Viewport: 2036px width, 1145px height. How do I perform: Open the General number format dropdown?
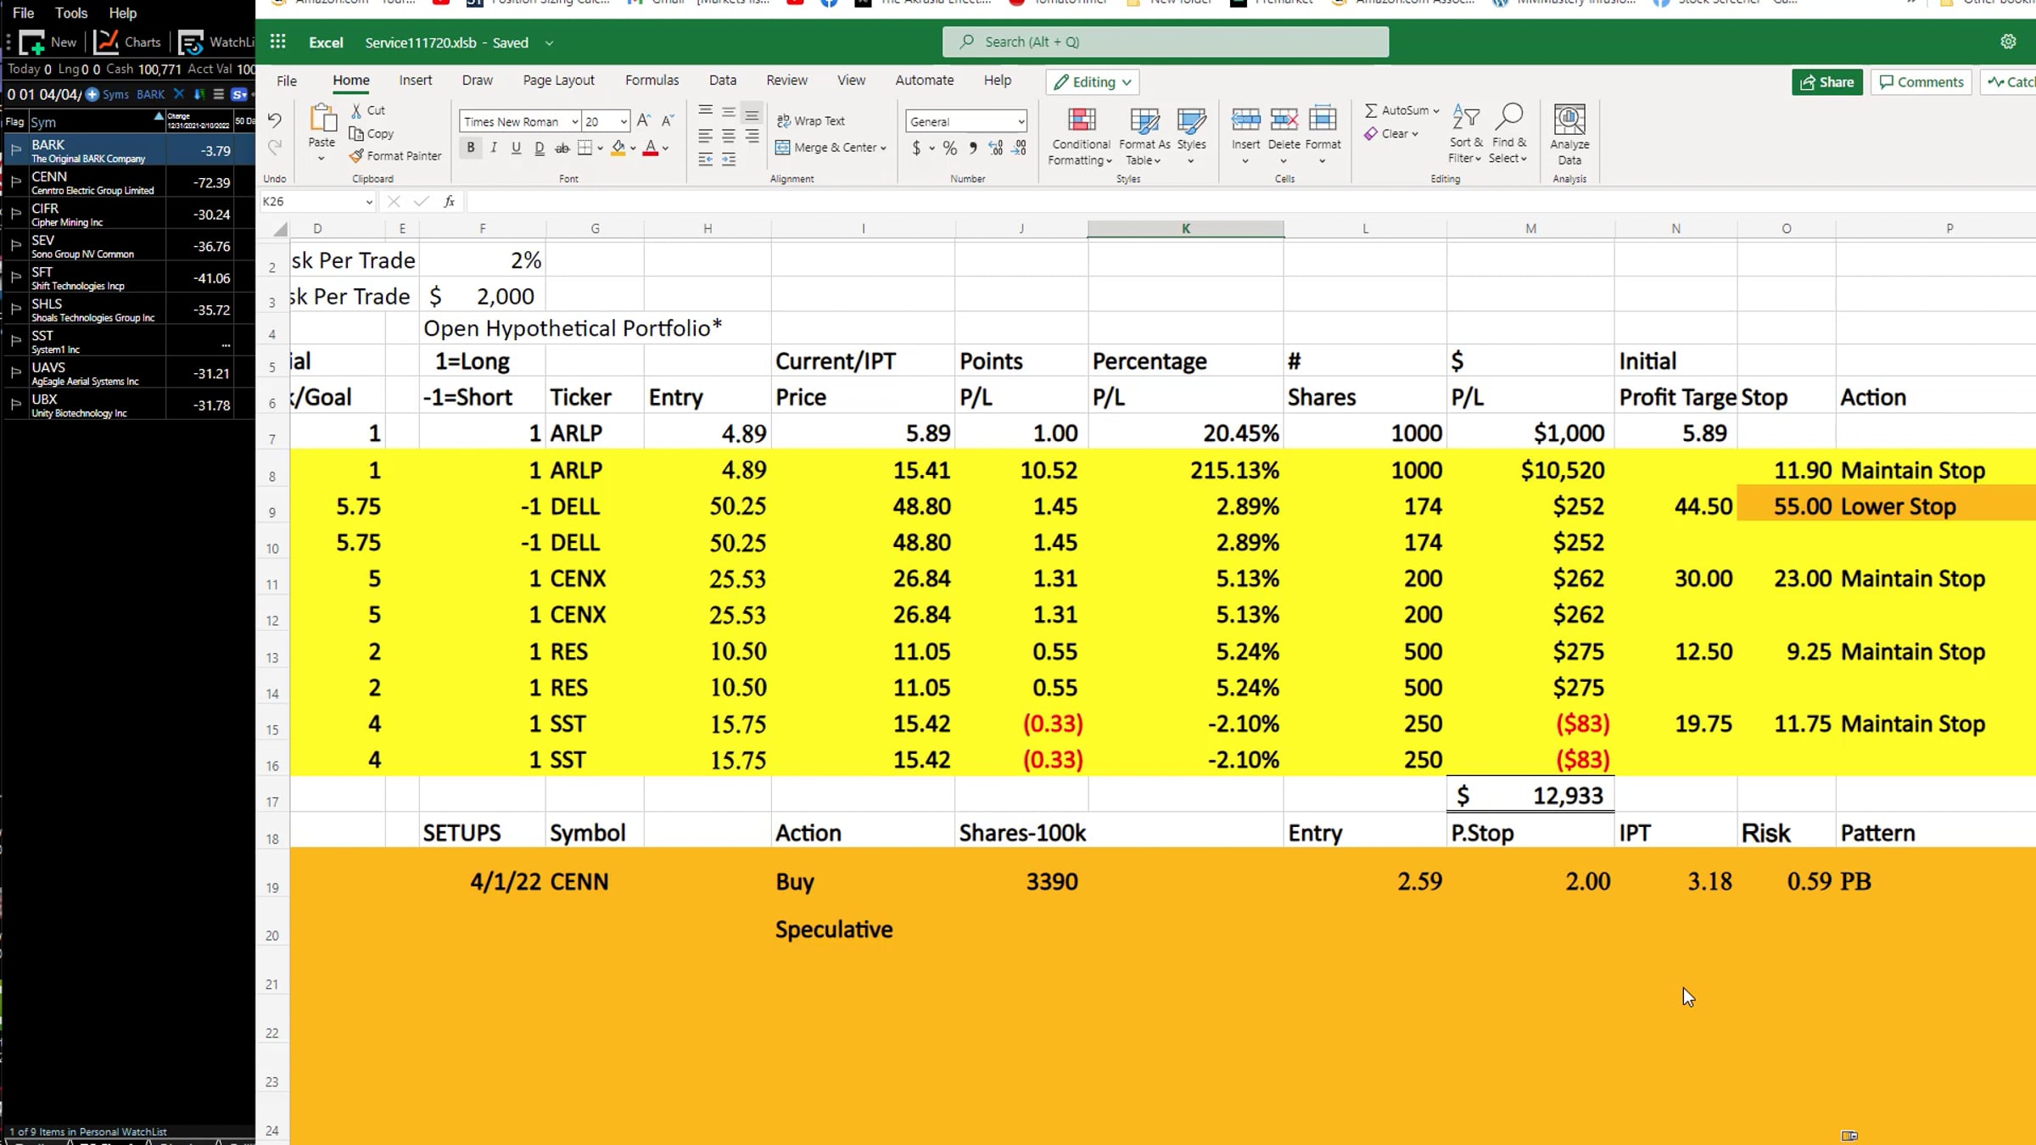pyautogui.click(x=1021, y=122)
